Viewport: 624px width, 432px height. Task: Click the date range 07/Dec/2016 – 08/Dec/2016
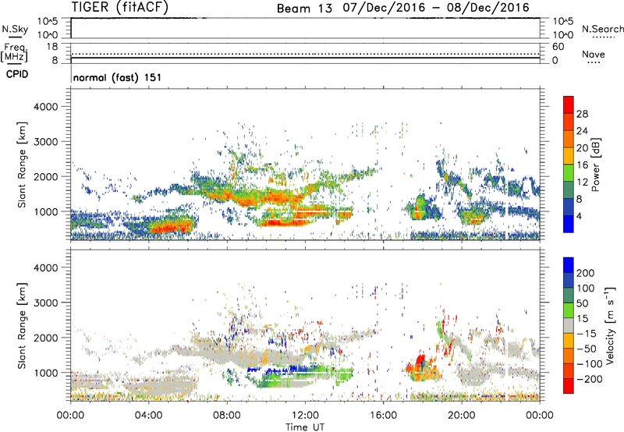(436, 8)
